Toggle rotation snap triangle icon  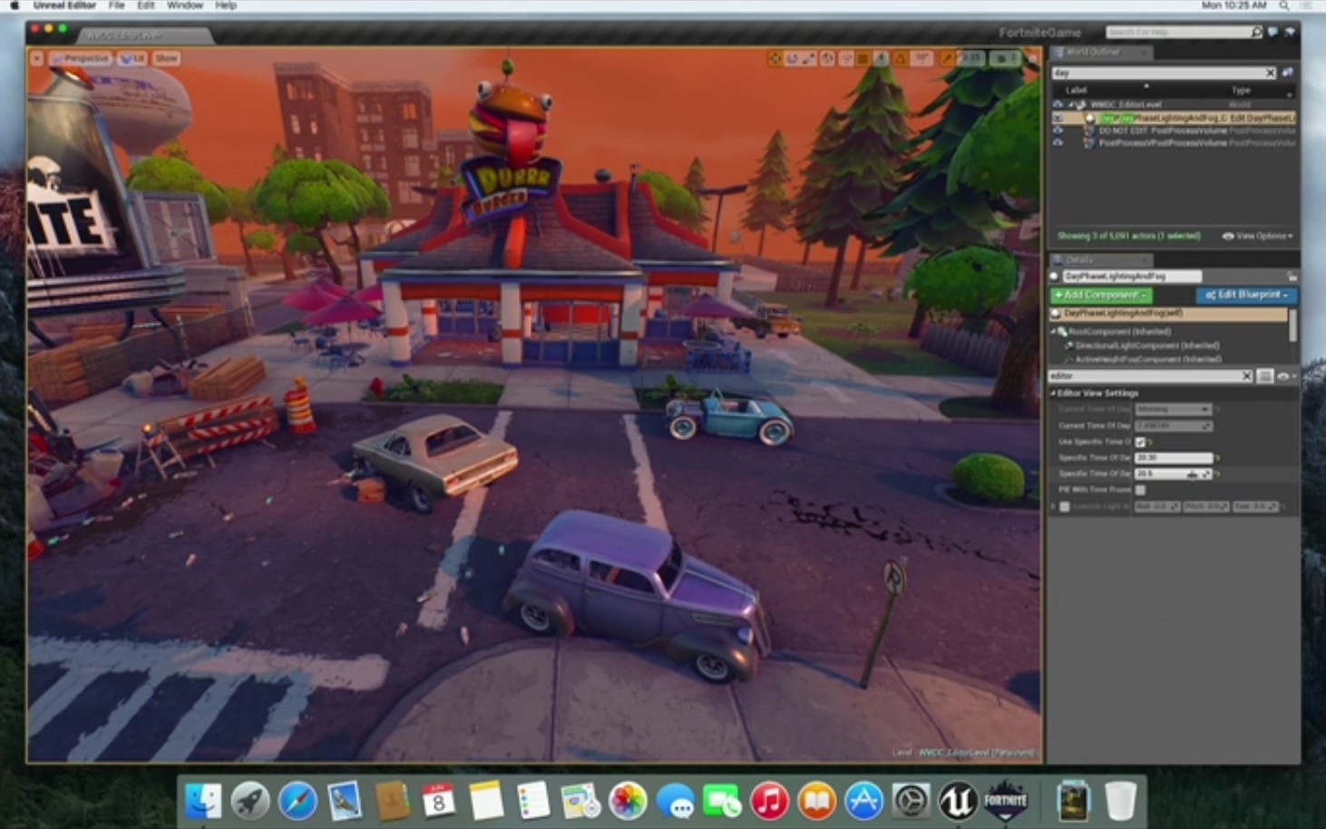(900, 58)
